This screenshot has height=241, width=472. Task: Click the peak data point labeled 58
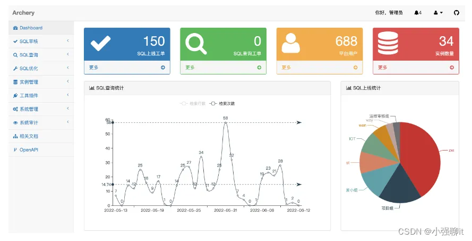[226, 122]
